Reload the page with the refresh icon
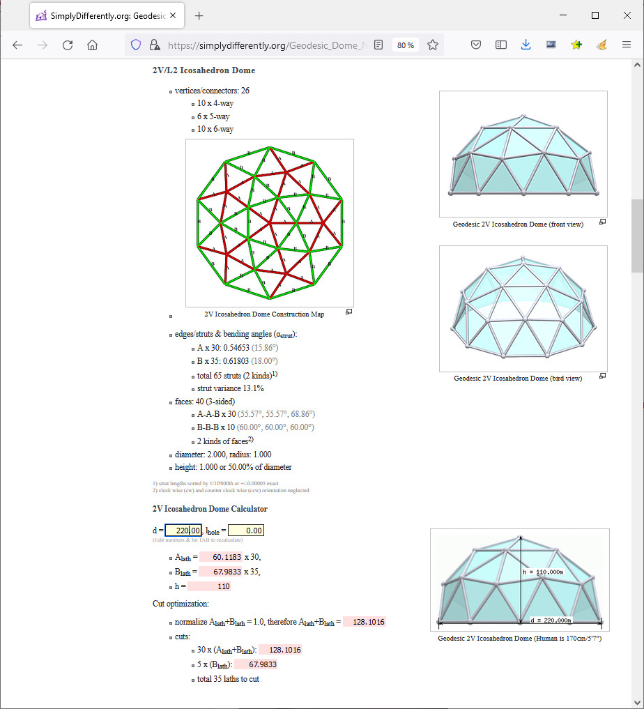644x709 pixels. 68,45
